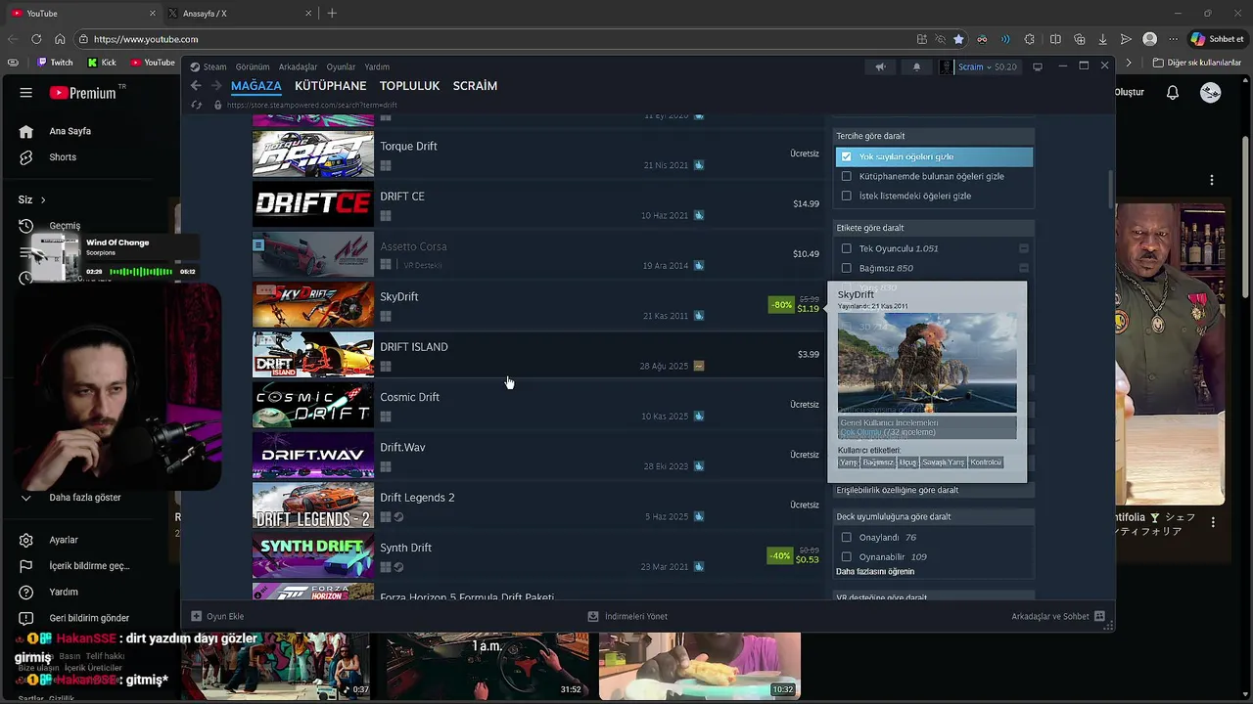Collapse Deck uyumluluğuna göre daralt section

934,516
